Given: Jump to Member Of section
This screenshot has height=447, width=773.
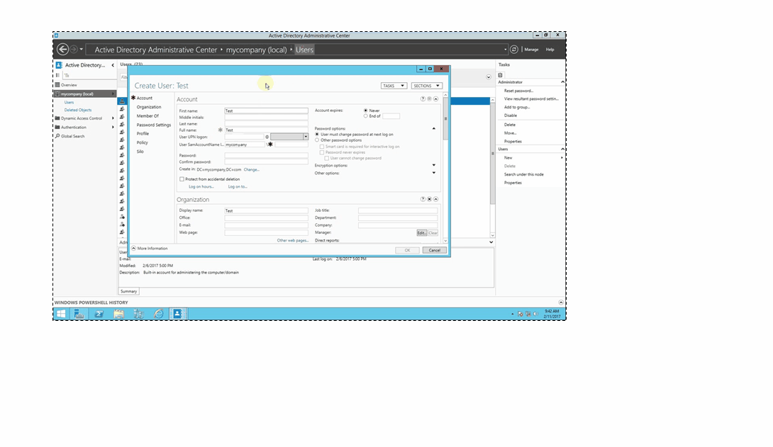Looking at the screenshot, I should pos(148,115).
